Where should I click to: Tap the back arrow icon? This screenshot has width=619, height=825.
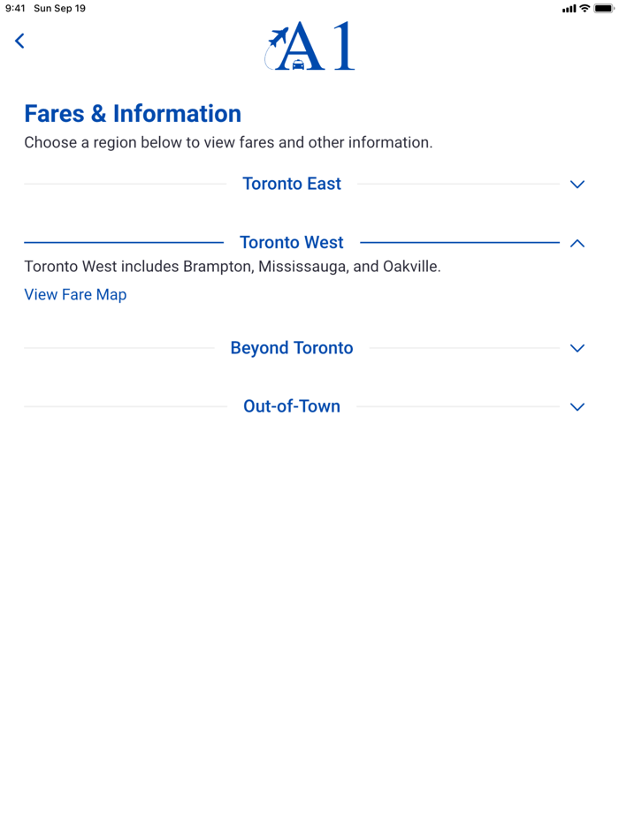coord(19,41)
